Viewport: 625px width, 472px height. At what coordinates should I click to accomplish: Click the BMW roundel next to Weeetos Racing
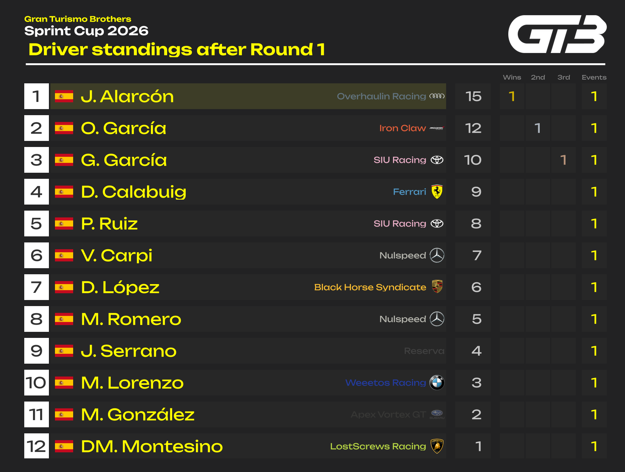coord(437,383)
